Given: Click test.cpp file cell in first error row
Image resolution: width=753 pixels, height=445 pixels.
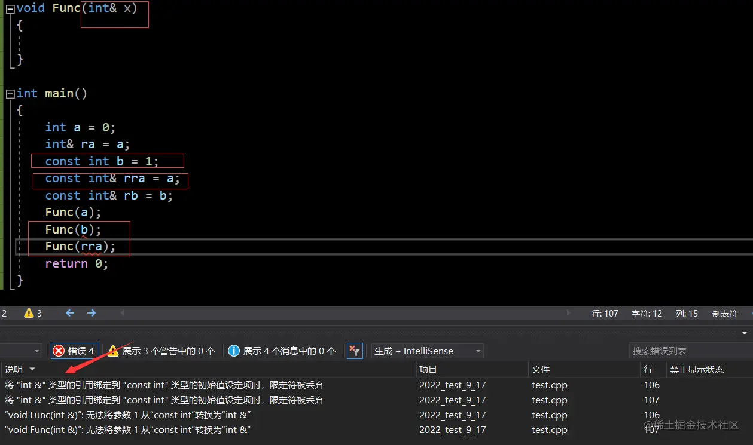Looking at the screenshot, I should [x=550, y=385].
